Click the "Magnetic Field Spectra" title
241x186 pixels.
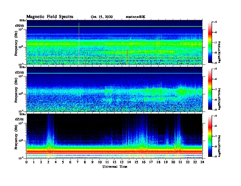tap(50, 17)
